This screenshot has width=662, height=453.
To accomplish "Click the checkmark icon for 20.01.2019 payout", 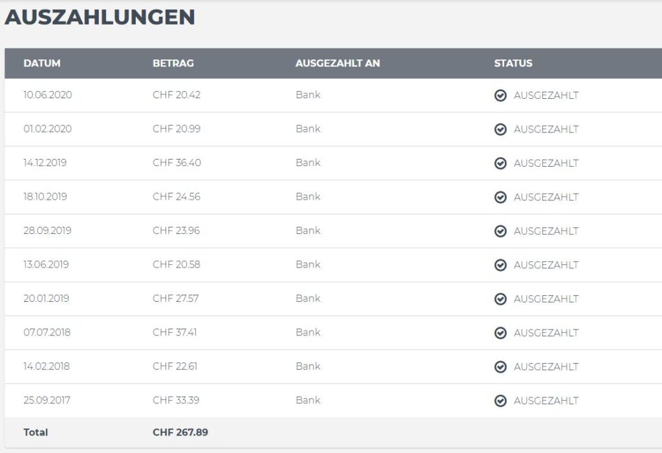I will coord(500,299).
